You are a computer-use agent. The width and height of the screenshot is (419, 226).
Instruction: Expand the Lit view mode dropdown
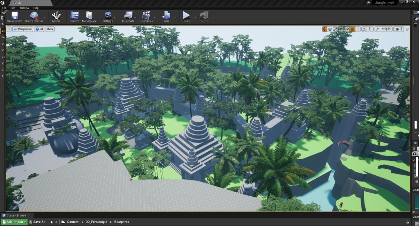pyautogui.click(x=39, y=29)
